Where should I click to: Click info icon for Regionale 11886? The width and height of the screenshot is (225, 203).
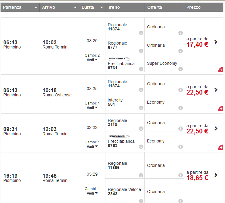coord(141,175)
